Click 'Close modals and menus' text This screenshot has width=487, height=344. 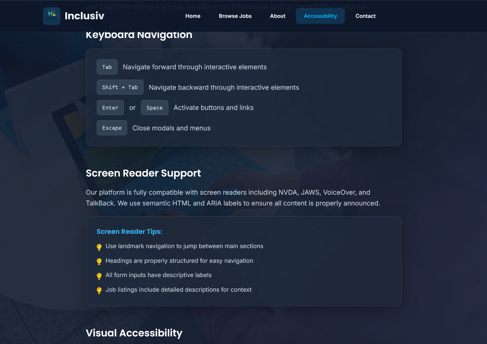tap(172, 128)
